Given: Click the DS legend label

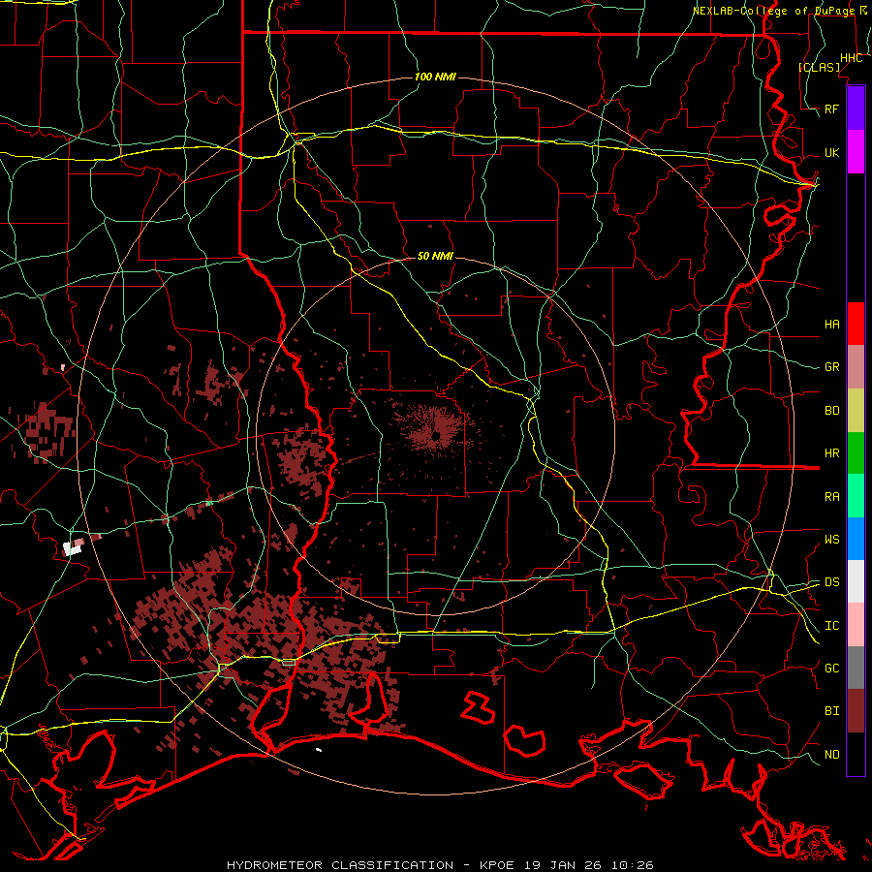Looking at the screenshot, I should point(832,582).
